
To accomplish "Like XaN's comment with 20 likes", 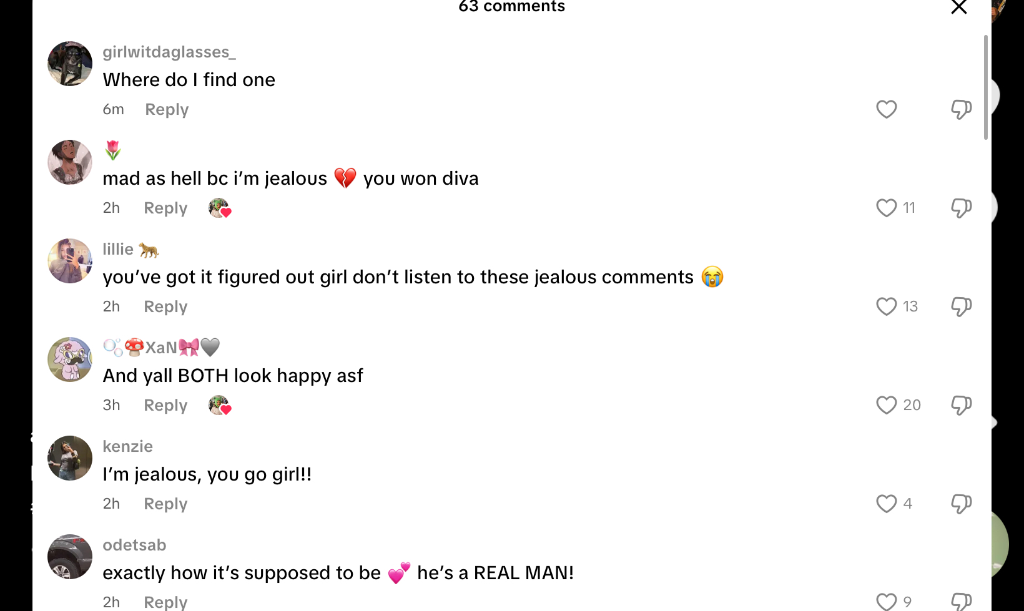I will [886, 405].
